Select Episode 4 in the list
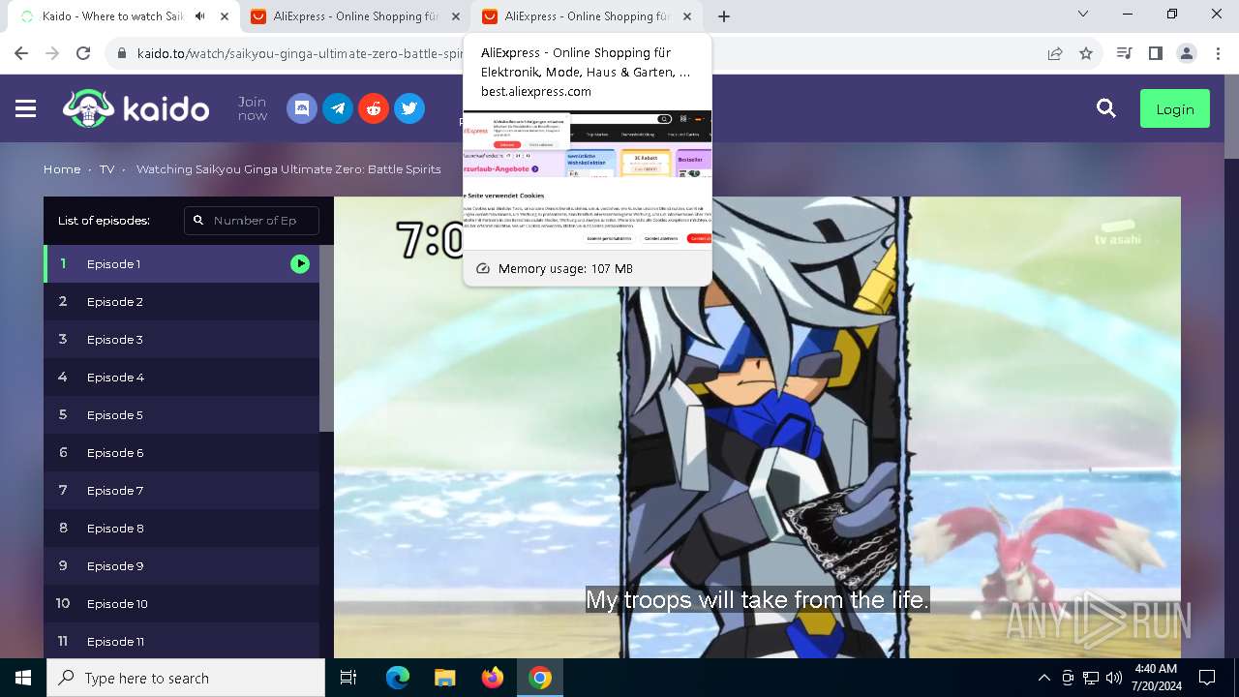The width and height of the screenshot is (1239, 697). (x=181, y=377)
